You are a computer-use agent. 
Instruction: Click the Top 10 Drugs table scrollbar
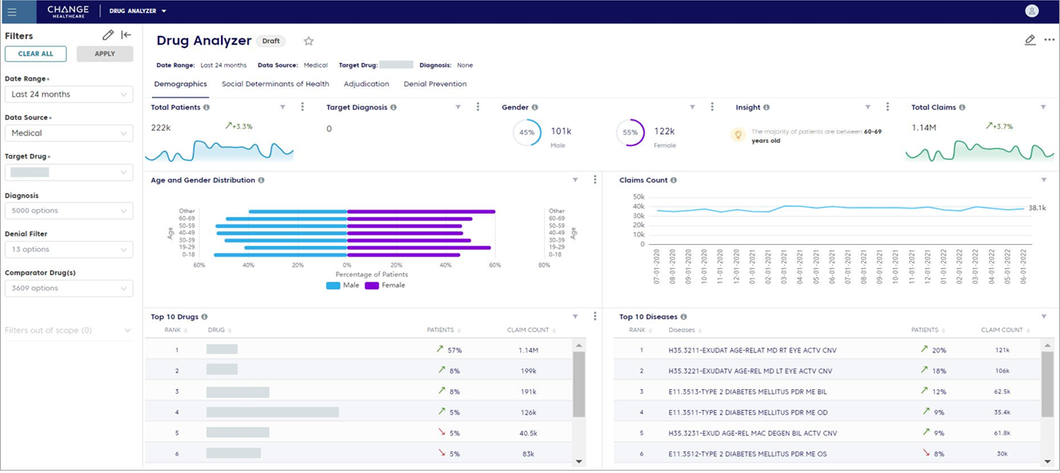tap(579, 384)
